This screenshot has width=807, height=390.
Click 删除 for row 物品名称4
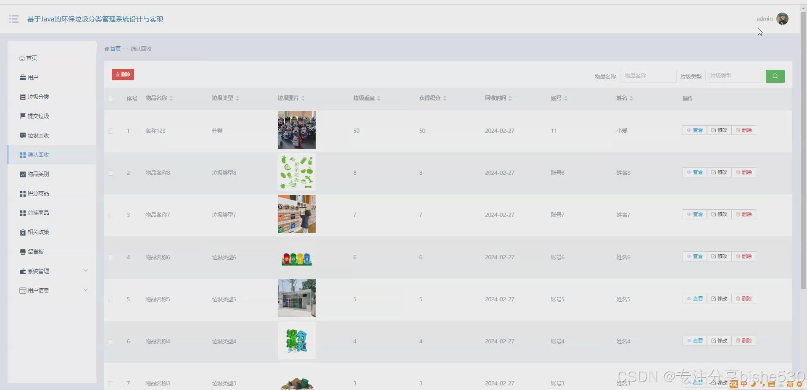point(744,341)
